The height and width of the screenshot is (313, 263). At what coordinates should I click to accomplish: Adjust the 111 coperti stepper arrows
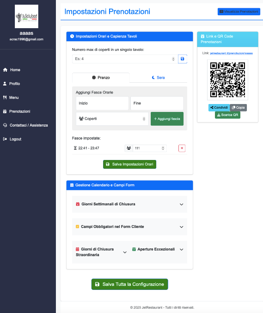163,148
